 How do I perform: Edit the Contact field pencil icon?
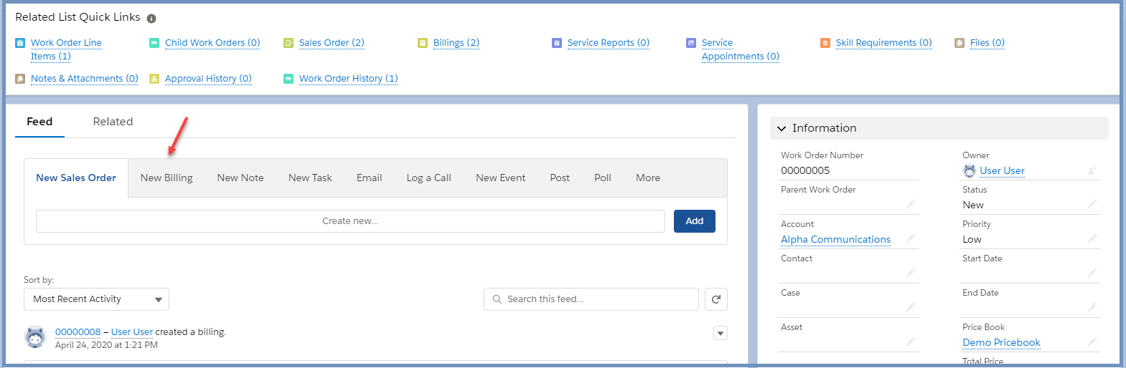tap(911, 273)
